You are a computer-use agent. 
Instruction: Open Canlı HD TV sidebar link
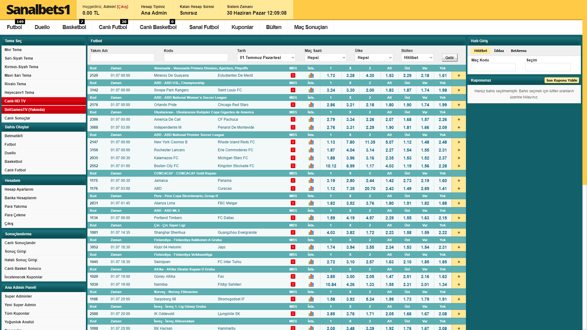(x=44, y=101)
